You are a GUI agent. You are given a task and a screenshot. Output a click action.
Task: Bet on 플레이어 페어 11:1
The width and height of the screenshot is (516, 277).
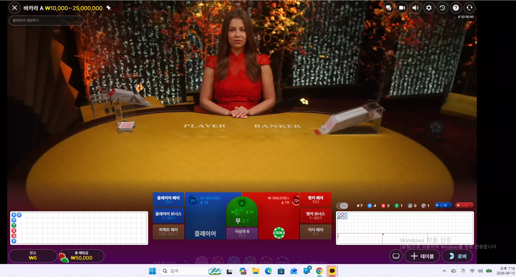[x=168, y=200]
